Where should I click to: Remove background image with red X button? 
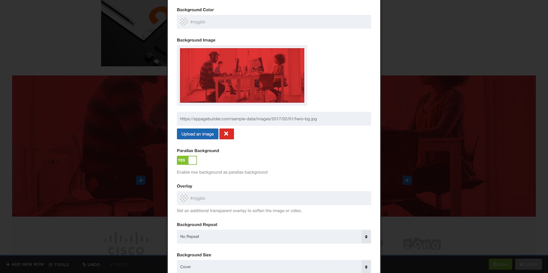(227, 134)
